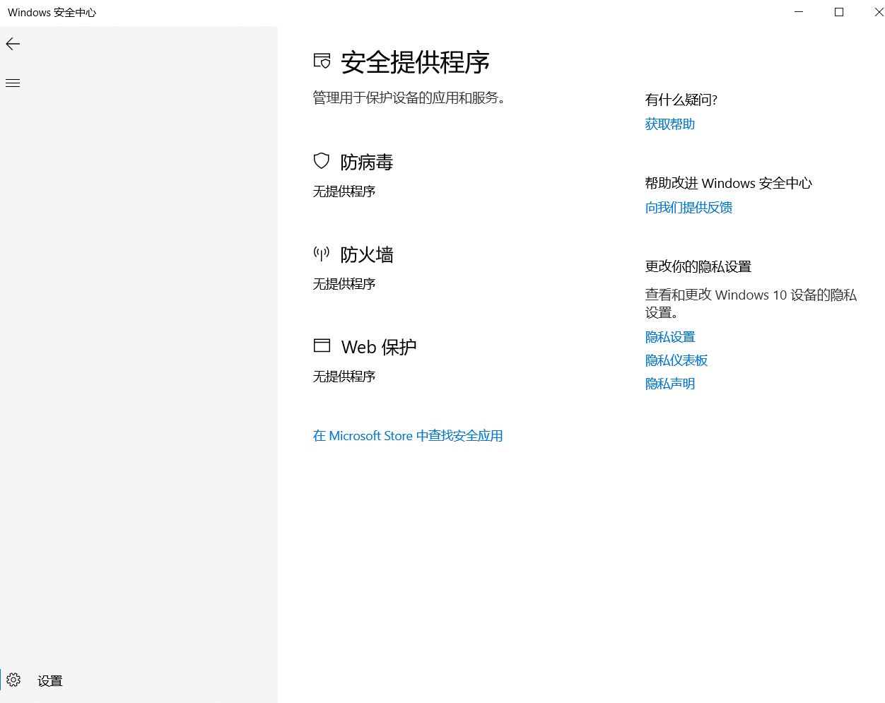
Task: Click the 管理用于保护设备的应用和服务 description
Action: click(x=410, y=98)
